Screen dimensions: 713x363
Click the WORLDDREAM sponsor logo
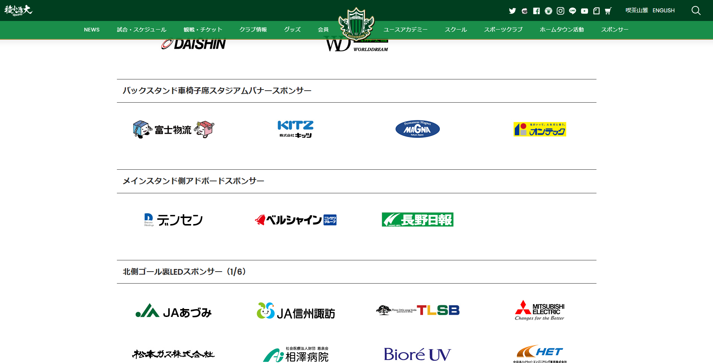pos(357,45)
